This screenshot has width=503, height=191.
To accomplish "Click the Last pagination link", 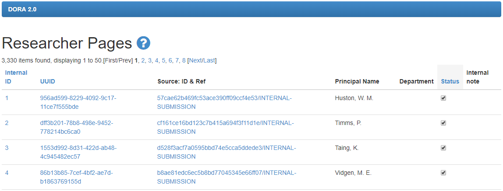I will click(209, 60).
